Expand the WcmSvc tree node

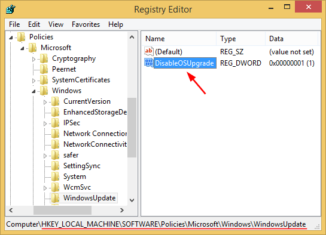tap(45, 188)
